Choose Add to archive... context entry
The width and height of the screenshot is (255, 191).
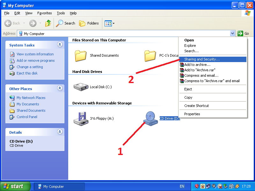pyautogui.click(x=213, y=65)
